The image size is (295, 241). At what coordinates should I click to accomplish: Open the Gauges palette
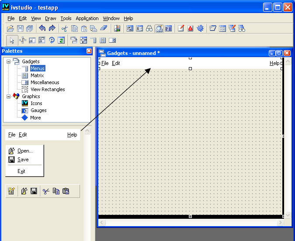click(x=38, y=110)
